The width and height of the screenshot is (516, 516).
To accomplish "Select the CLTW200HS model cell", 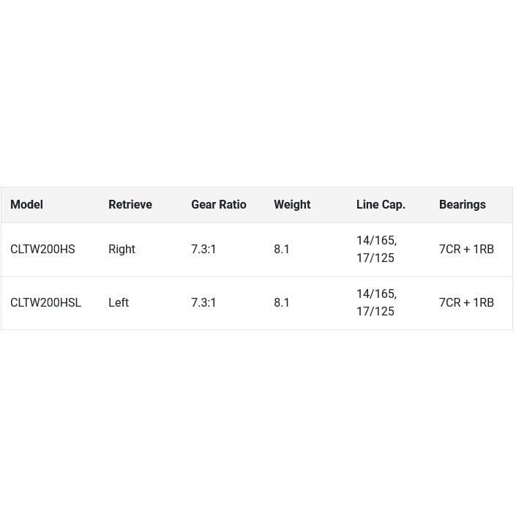I will tap(42, 250).
